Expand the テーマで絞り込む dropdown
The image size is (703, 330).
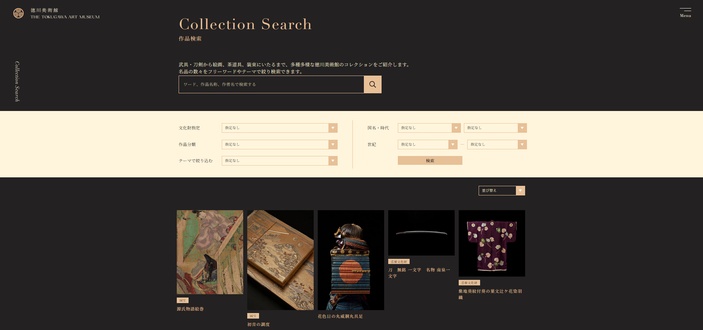click(x=280, y=161)
